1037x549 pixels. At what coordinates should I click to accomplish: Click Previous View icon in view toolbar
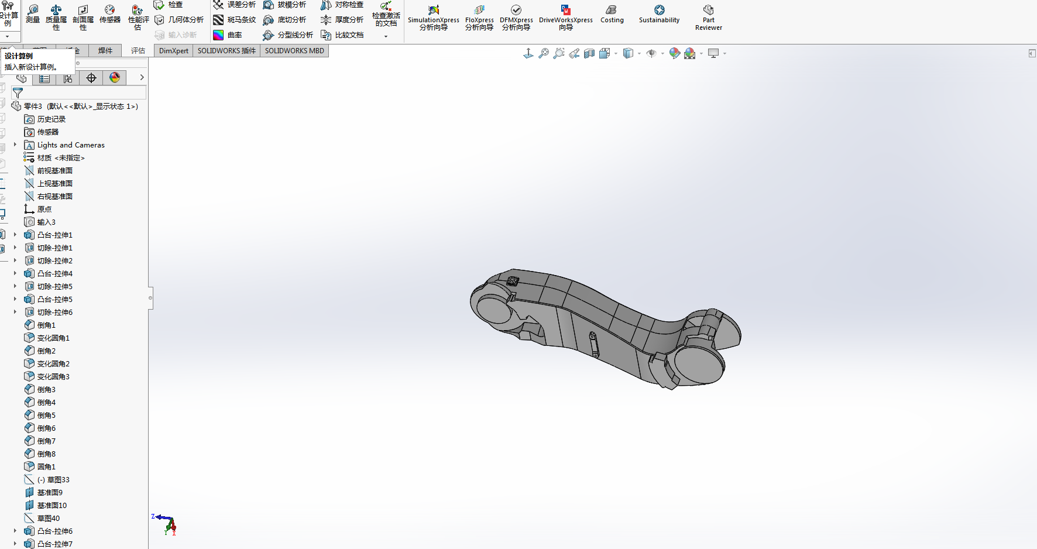(x=574, y=53)
